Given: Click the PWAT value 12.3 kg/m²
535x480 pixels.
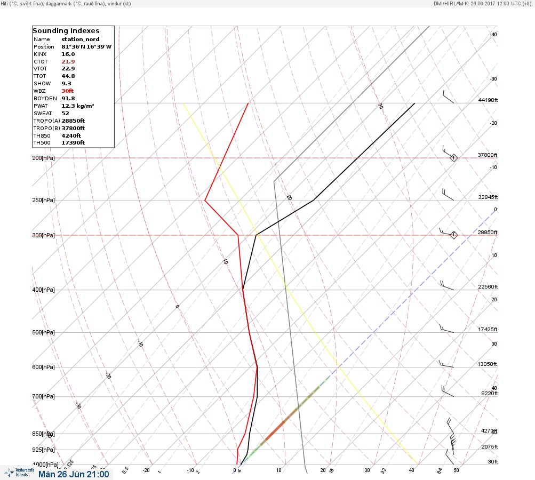Looking at the screenshot, I should 78,106.
